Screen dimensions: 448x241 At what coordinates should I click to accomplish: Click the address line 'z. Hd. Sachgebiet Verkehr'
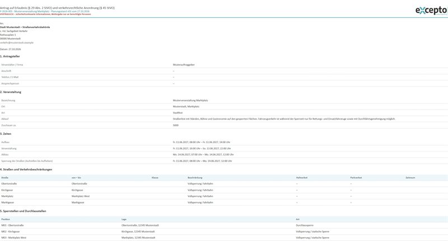(x=13, y=31)
